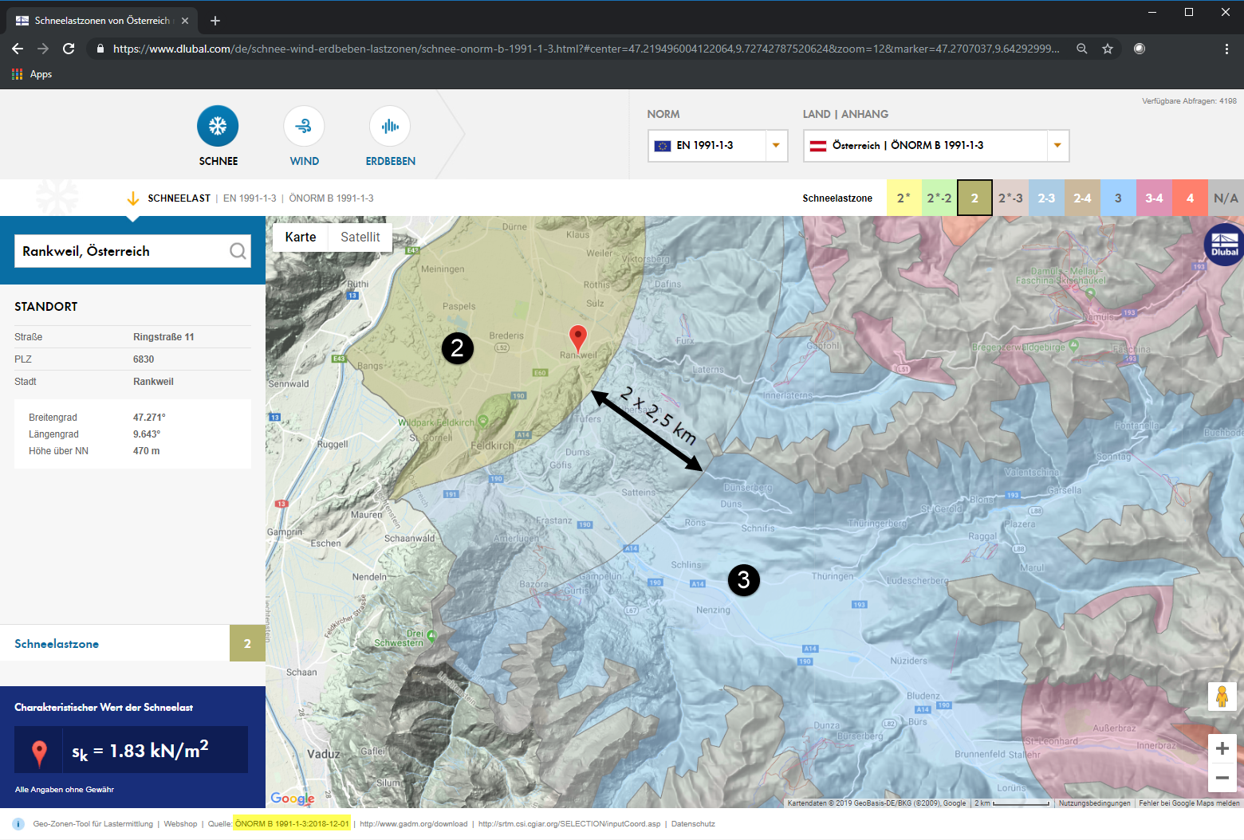Report a Google Maps error
The width and height of the screenshot is (1244, 840).
click(x=1190, y=803)
